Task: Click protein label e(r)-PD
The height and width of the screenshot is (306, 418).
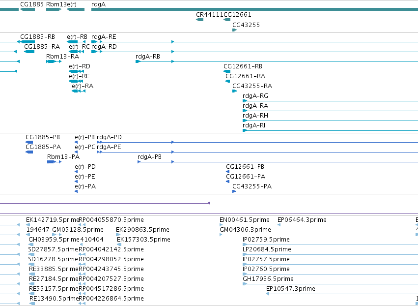Action: (x=85, y=167)
